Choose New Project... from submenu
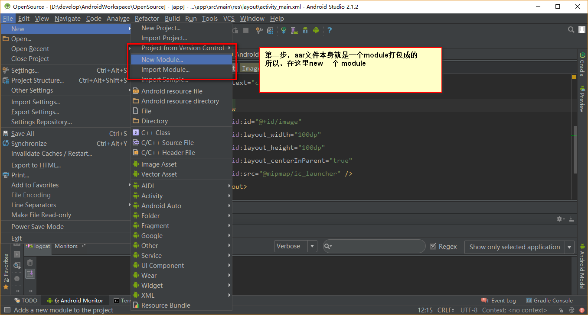588x315 pixels. click(182, 28)
